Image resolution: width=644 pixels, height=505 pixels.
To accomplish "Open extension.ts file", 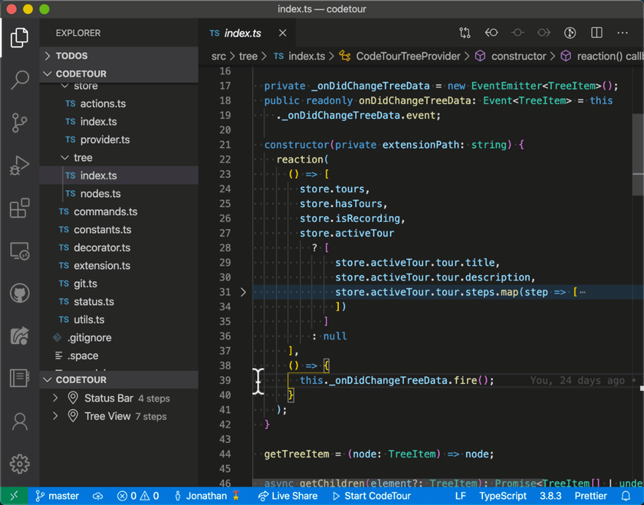I will coord(119,266).
